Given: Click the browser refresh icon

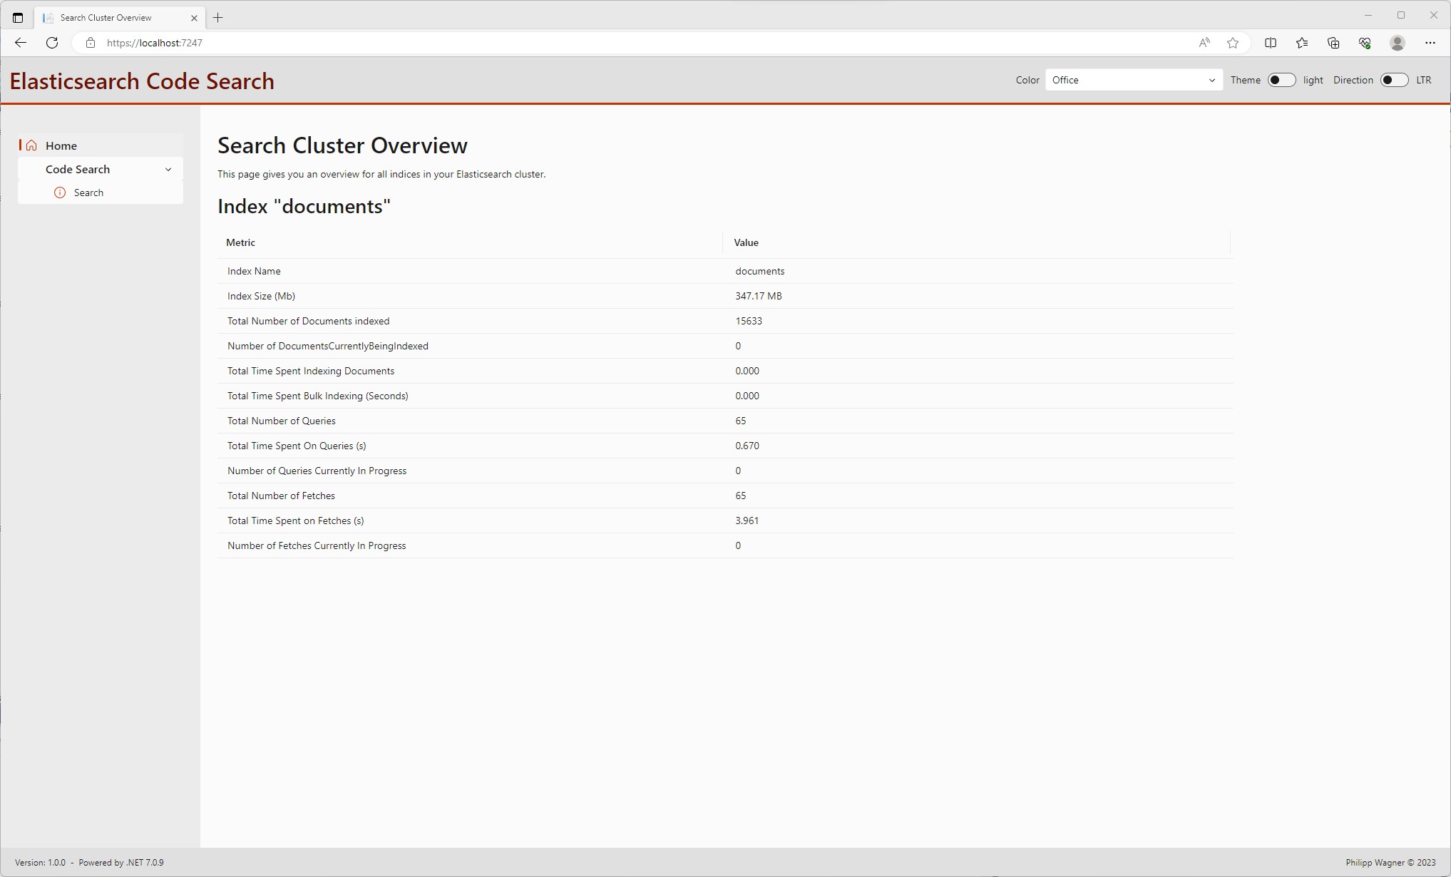Looking at the screenshot, I should tap(52, 43).
